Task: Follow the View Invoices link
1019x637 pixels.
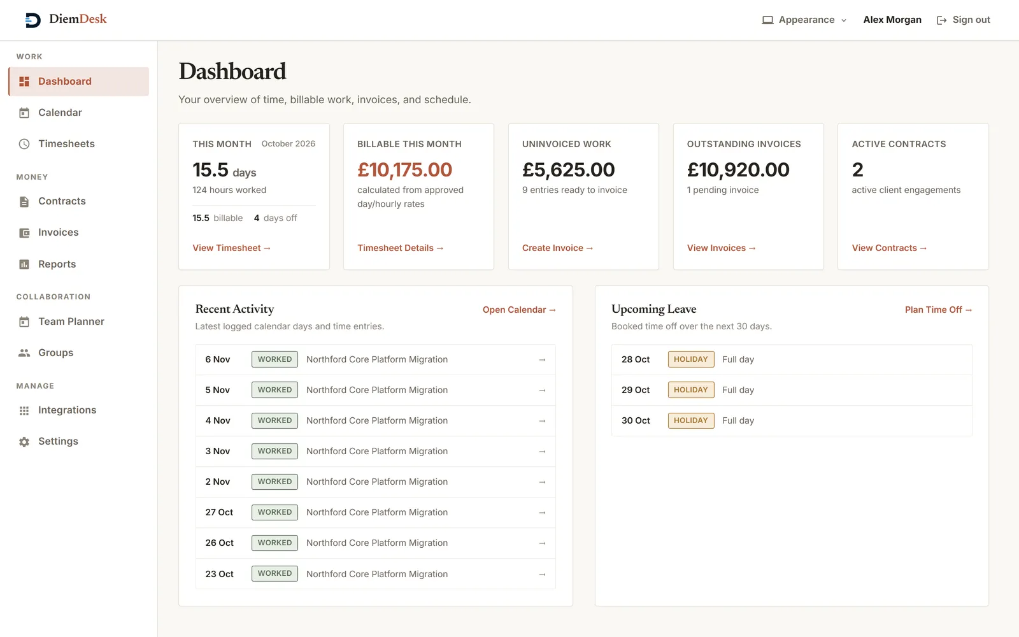Action: pyautogui.click(x=722, y=248)
